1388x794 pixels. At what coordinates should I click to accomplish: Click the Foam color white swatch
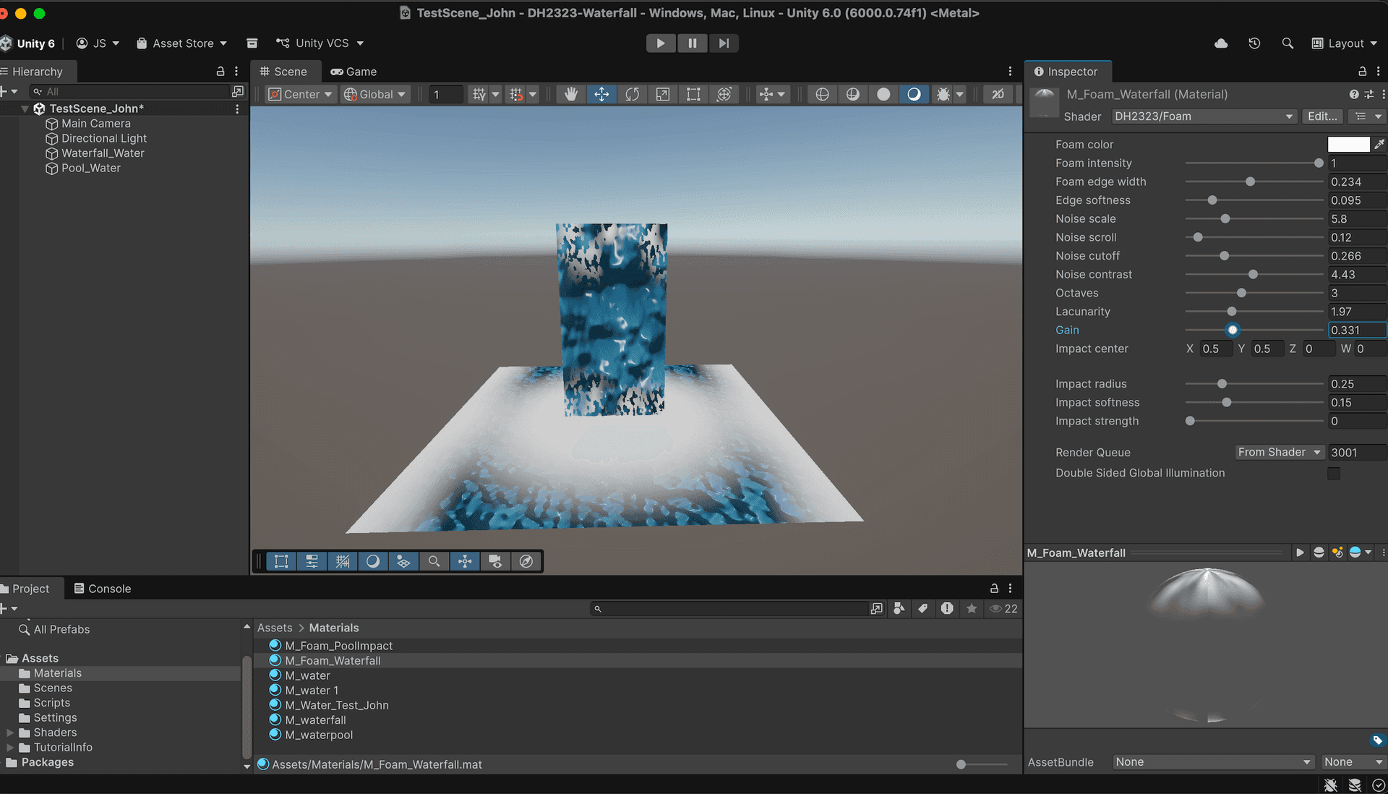1348,144
